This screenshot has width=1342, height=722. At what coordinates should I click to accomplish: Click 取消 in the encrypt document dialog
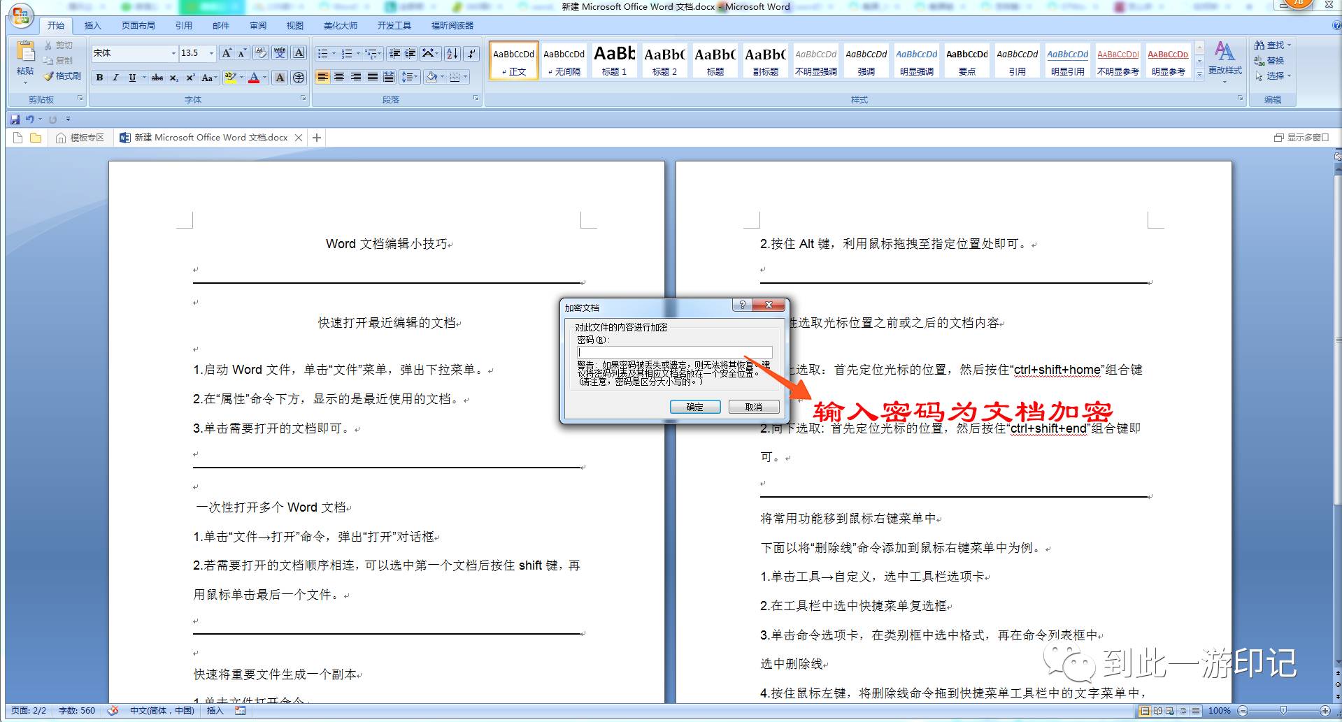tap(753, 407)
